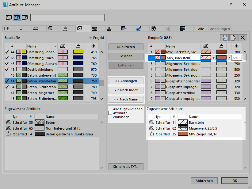Open the Fills (hatching) attribute tab
The height and width of the screenshot is (189, 252).
click(50, 28)
